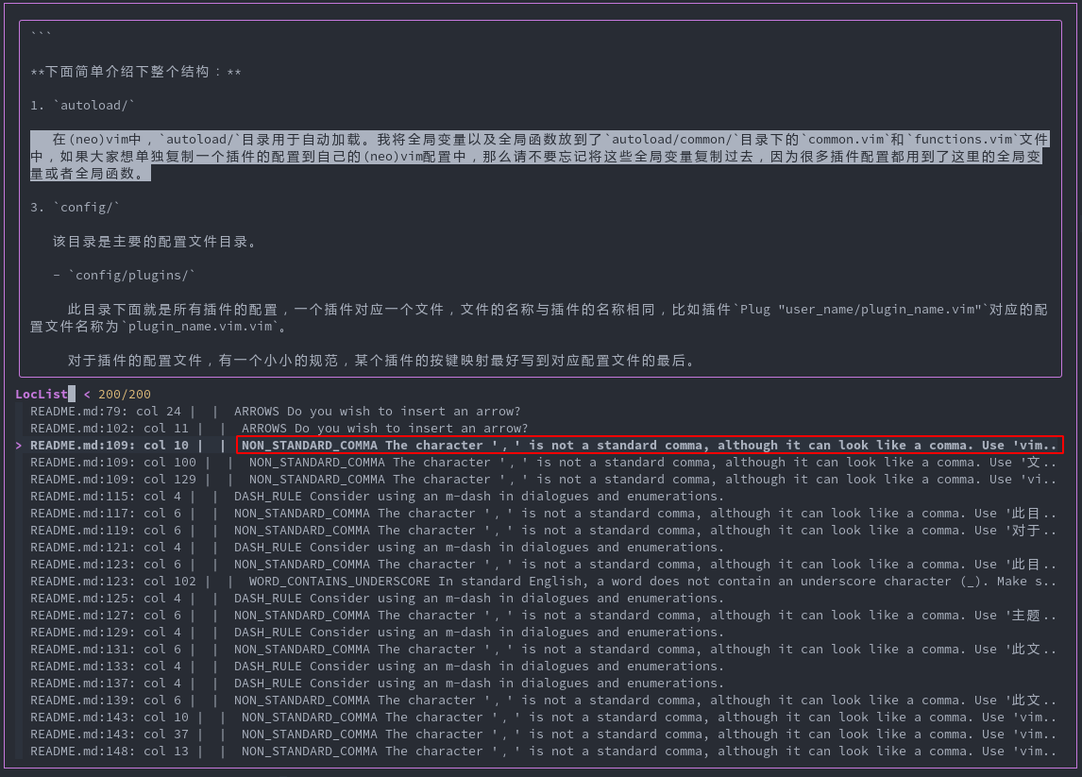This screenshot has width=1082, height=777.
Task: Select entry README.md:123 col 6
Action: (x=543, y=565)
